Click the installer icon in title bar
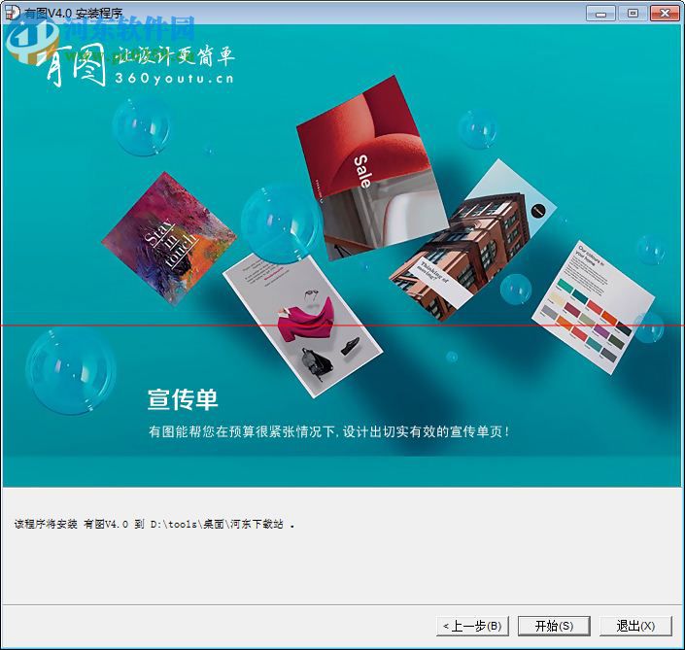The width and height of the screenshot is (685, 650). coord(12,13)
